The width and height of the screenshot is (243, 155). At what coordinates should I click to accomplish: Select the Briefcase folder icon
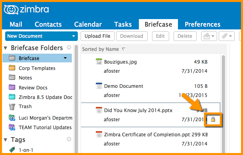tap(12, 58)
